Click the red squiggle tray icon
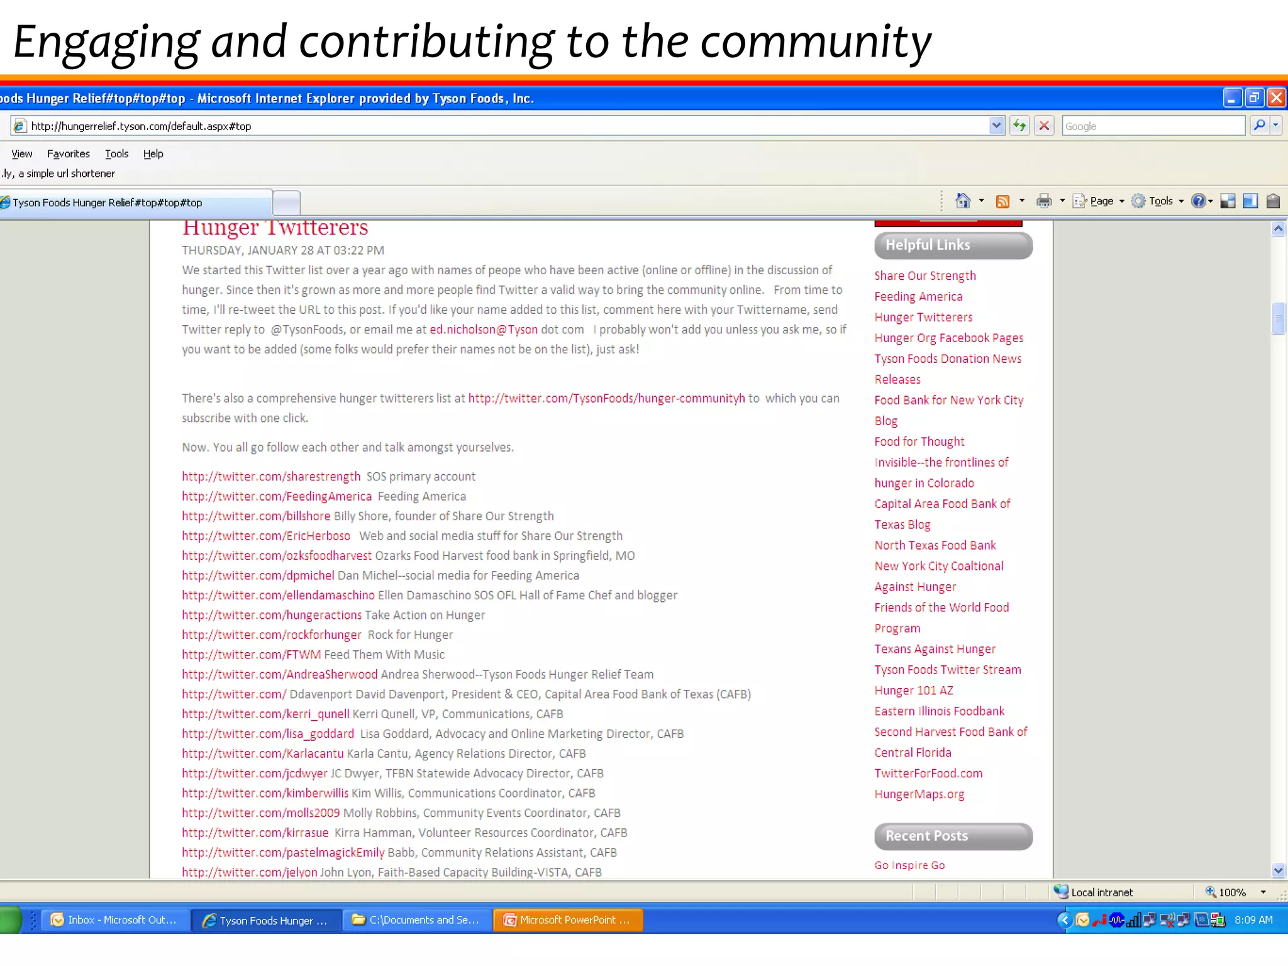Screen dimensions: 1288x966 tap(1100, 921)
